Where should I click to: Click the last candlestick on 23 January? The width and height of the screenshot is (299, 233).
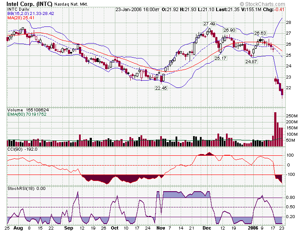click(282, 93)
